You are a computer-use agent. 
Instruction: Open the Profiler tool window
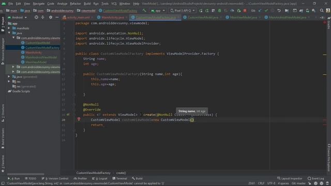(81, 178)
